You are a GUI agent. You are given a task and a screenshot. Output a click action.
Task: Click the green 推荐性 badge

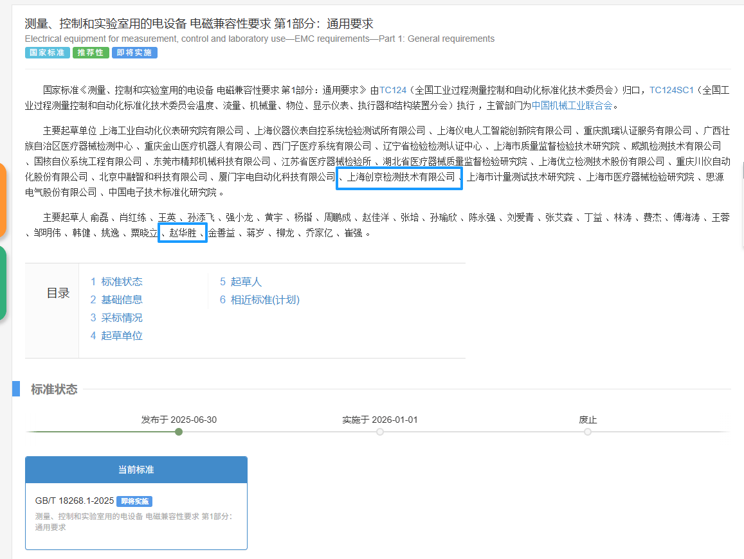(x=91, y=53)
